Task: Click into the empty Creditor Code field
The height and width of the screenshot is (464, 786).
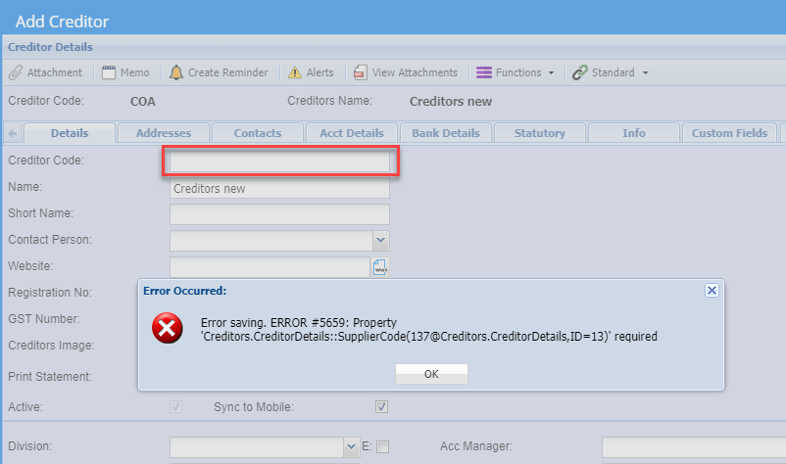Action: [279, 162]
